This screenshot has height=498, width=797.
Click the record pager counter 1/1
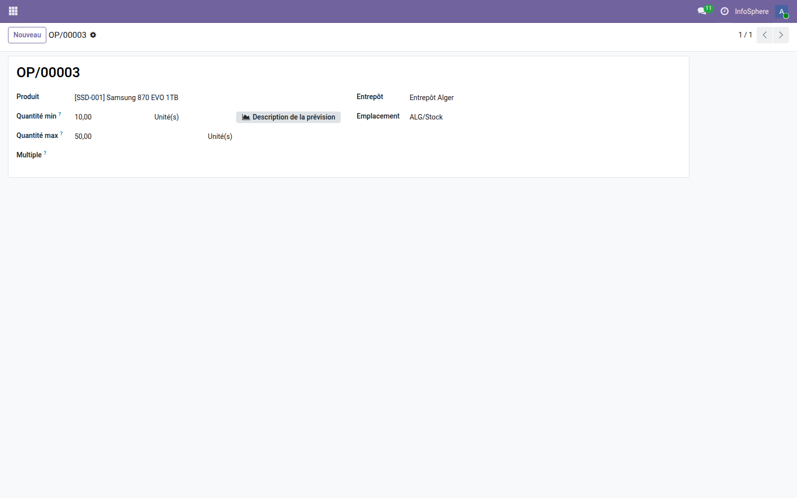pos(745,35)
